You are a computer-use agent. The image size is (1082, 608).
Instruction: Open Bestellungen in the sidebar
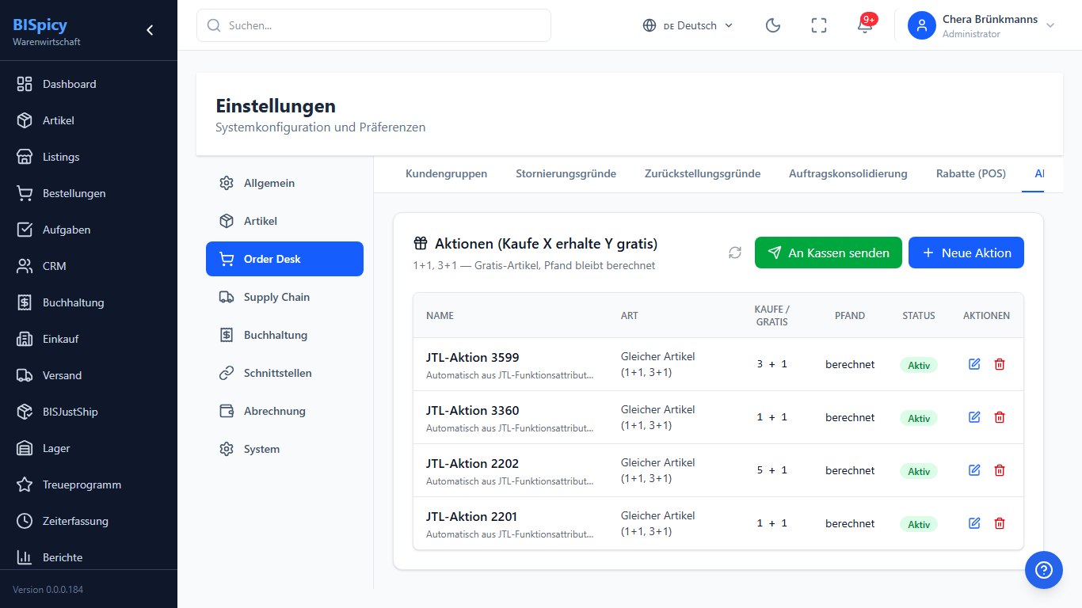89,193
